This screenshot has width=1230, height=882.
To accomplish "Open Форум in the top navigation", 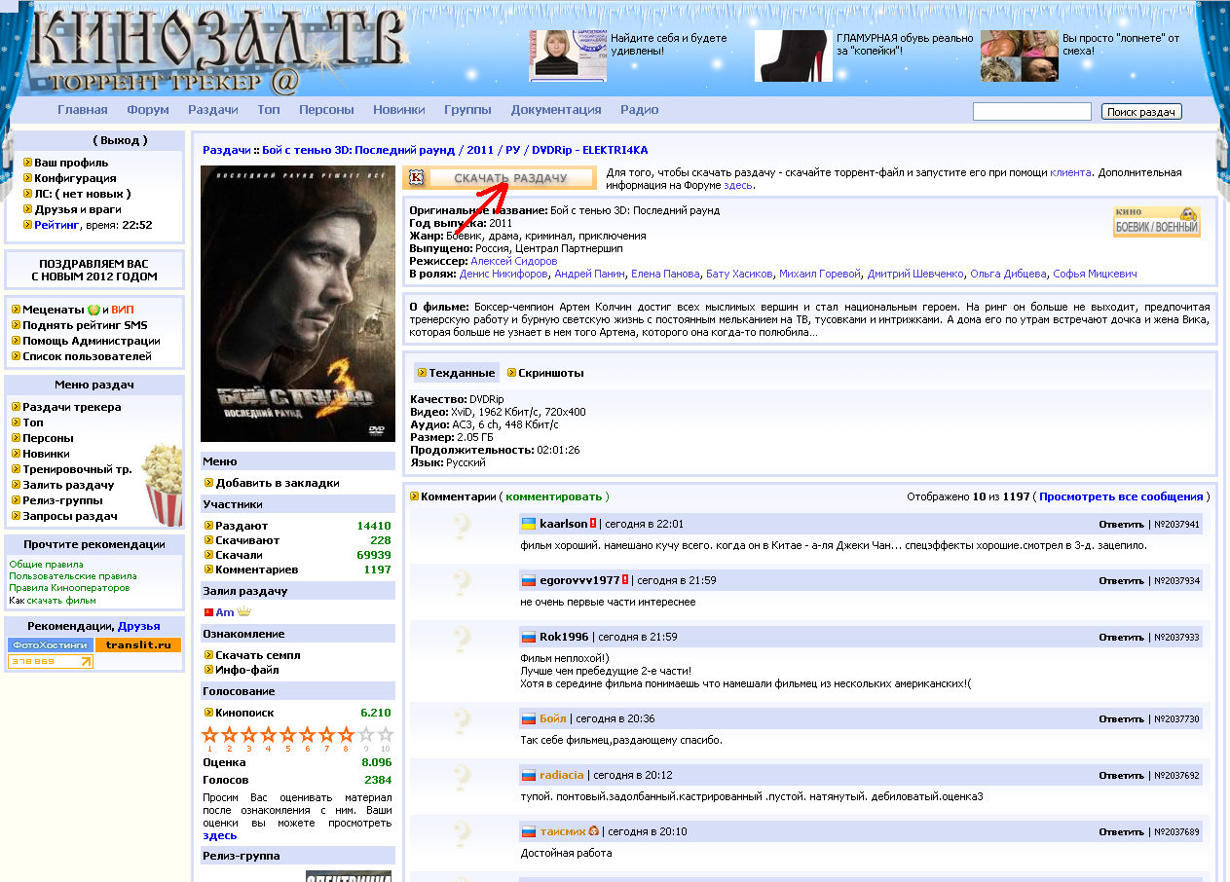I will tap(147, 110).
